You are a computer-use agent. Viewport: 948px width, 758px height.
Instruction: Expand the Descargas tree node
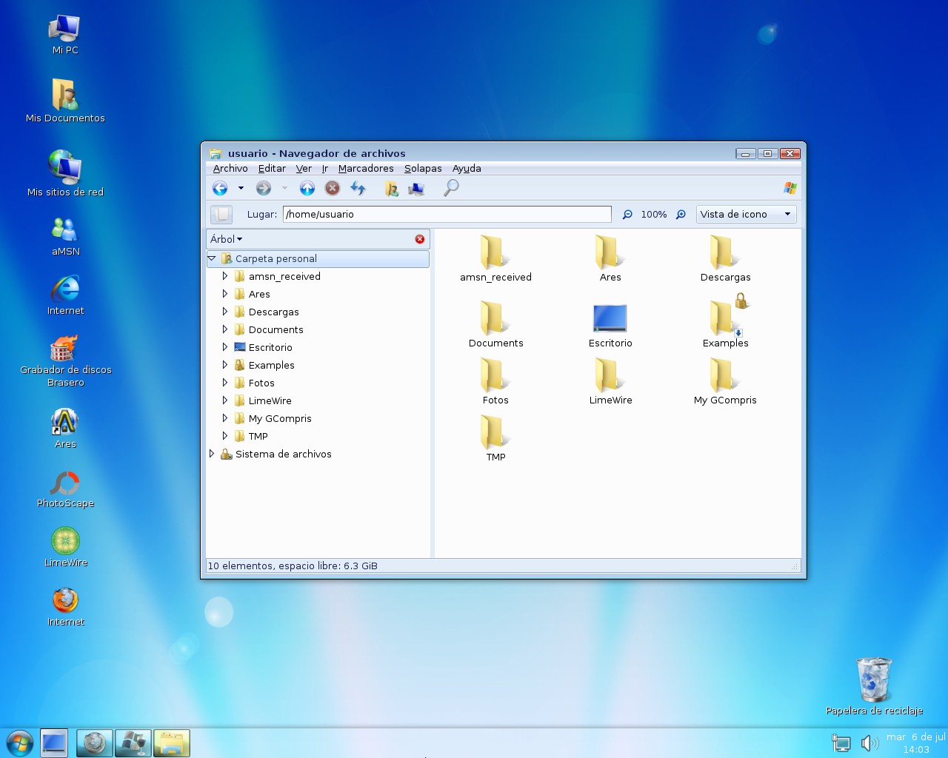(x=224, y=312)
